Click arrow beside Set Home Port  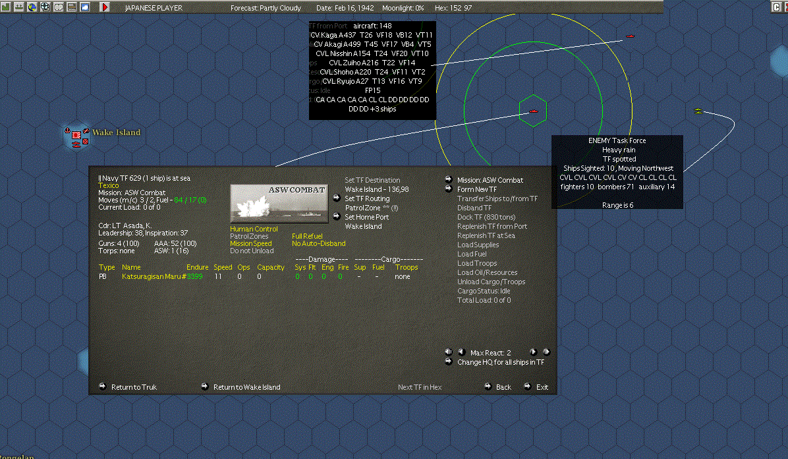click(336, 216)
